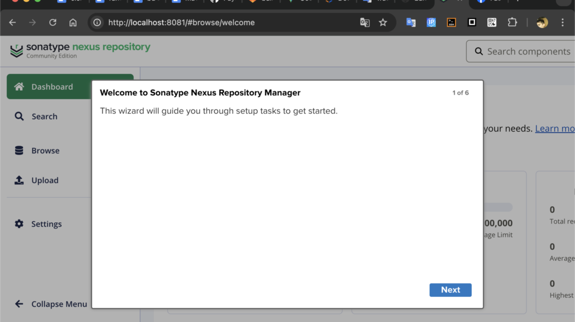Click the Upload icon in sidebar
575x322 pixels.
pos(19,180)
